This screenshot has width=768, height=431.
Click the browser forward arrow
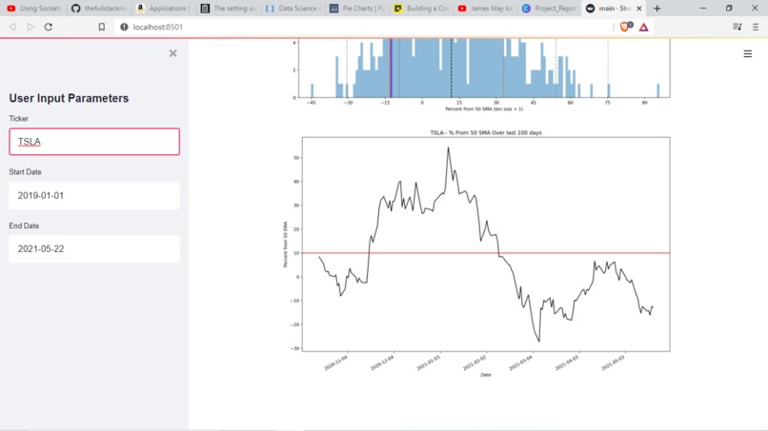(30, 27)
